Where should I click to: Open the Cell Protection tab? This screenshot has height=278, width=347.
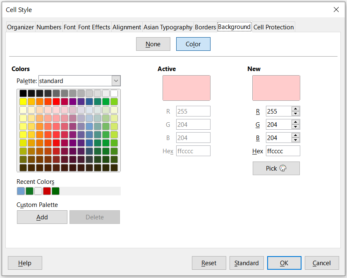coord(273,27)
